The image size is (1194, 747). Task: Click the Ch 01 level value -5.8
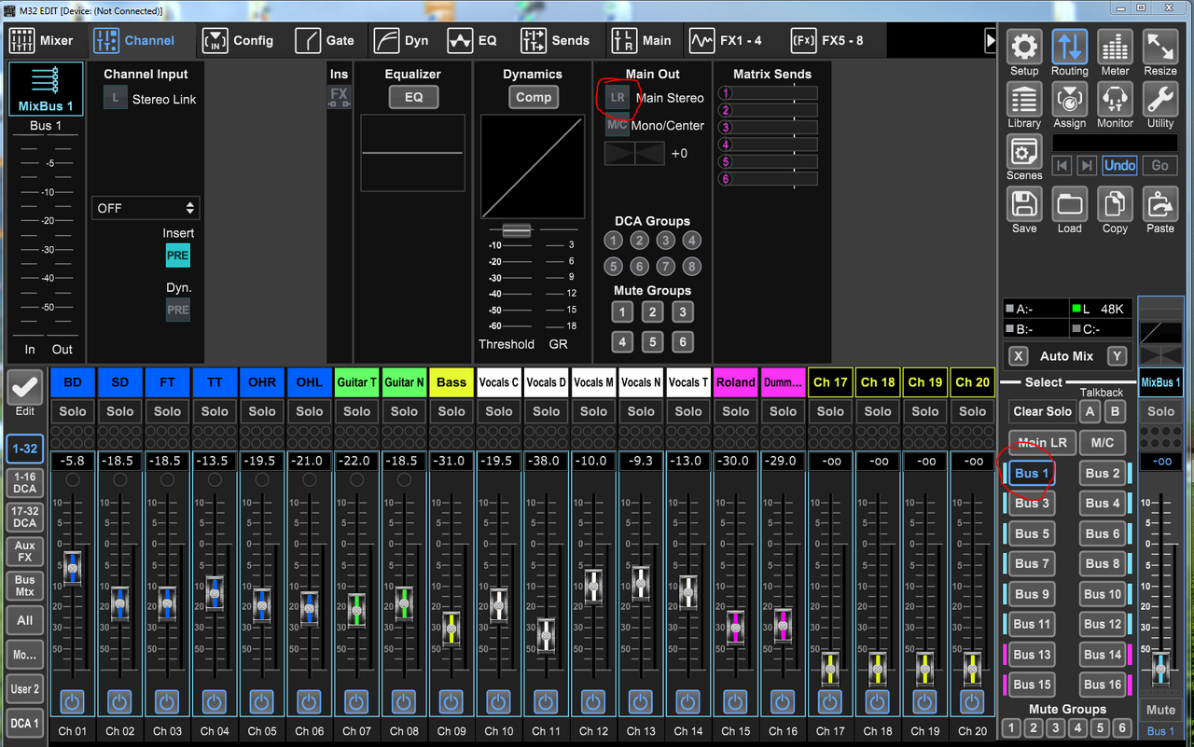point(72,461)
